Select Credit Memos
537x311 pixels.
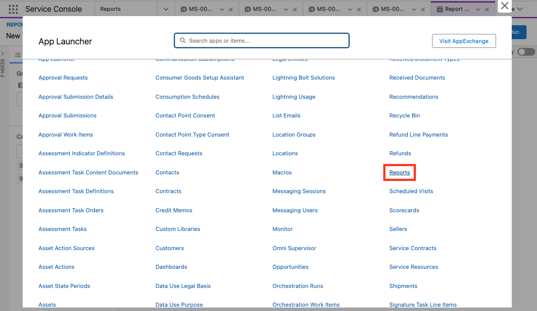174,211
